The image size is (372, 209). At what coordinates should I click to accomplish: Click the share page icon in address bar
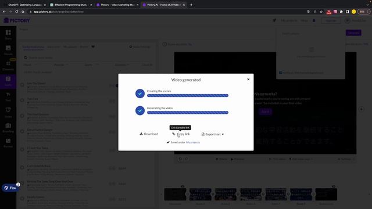[315, 12]
